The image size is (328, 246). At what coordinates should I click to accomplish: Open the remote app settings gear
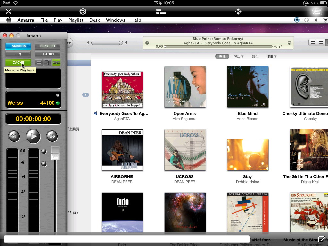pyautogui.click(x=83, y=11)
